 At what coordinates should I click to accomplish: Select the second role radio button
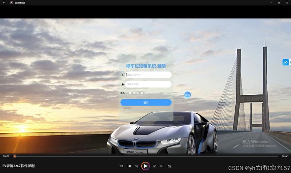[x=142, y=93]
